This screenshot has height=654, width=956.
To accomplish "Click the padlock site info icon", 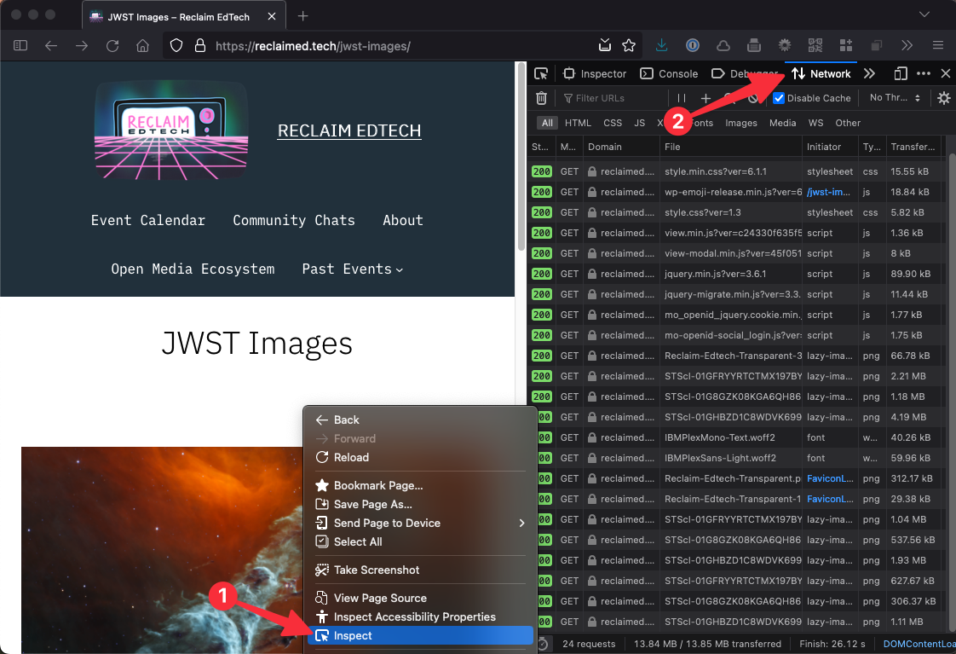I will tap(199, 46).
